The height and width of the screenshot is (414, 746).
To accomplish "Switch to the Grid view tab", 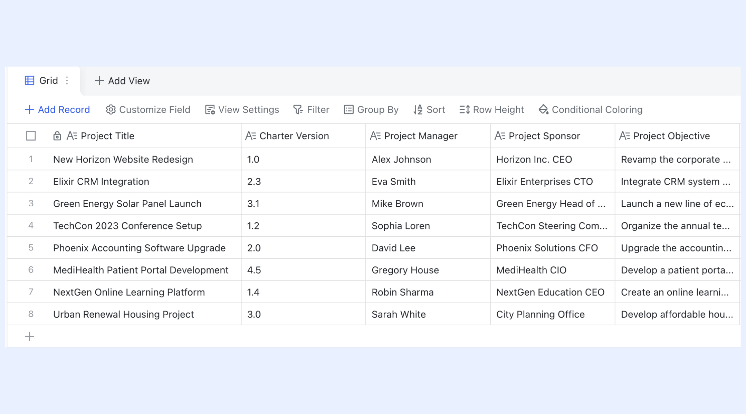I will tap(44, 81).
